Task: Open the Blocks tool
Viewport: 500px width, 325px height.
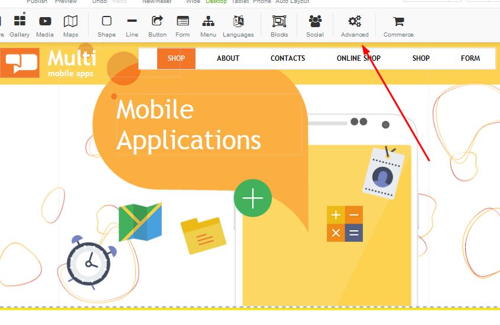Action: coord(279,25)
